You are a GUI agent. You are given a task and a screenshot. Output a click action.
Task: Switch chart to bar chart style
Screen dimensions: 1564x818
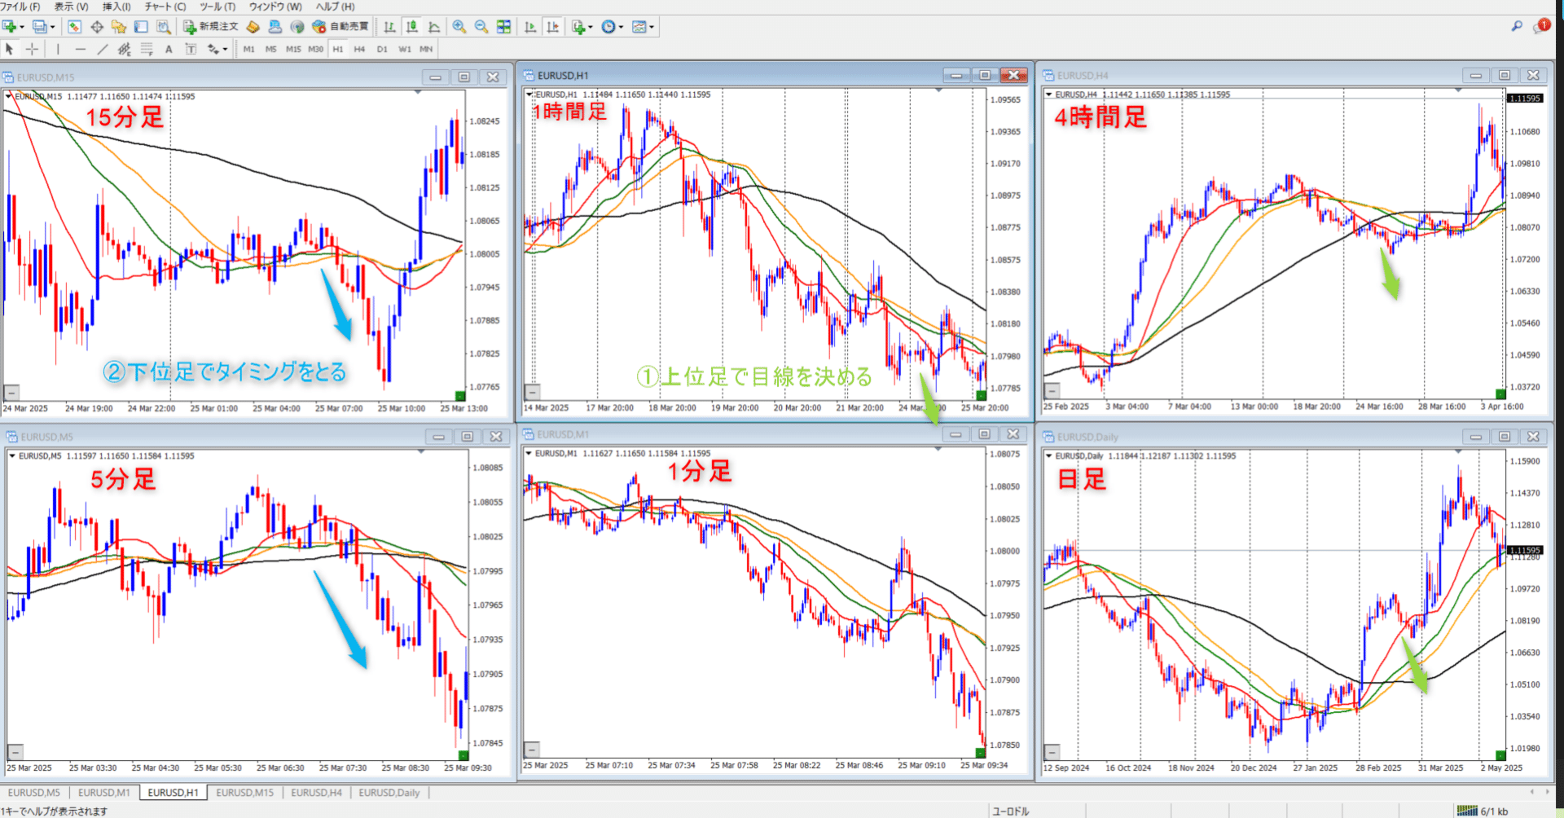click(390, 27)
